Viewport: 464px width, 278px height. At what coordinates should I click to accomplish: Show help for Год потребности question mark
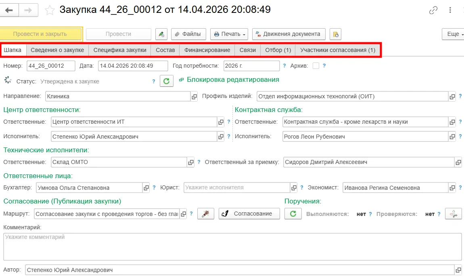pyautogui.click(x=284, y=66)
